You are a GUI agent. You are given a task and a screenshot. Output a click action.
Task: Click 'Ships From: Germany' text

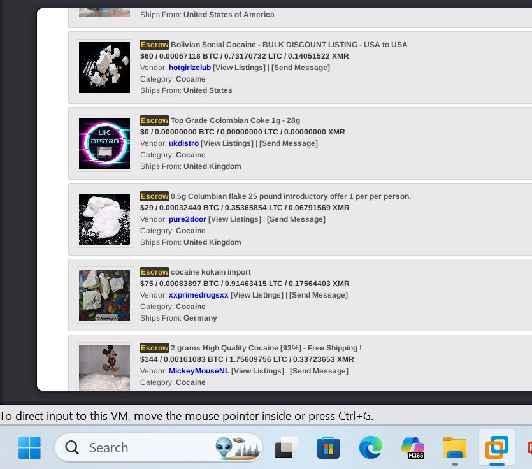pyautogui.click(x=178, y=318)
